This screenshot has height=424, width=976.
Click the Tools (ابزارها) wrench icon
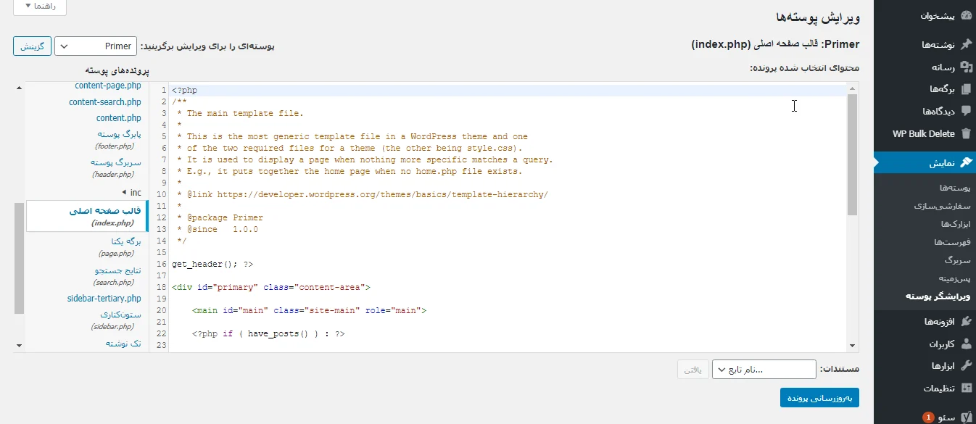pyautogui.click(x=965, y=366)
